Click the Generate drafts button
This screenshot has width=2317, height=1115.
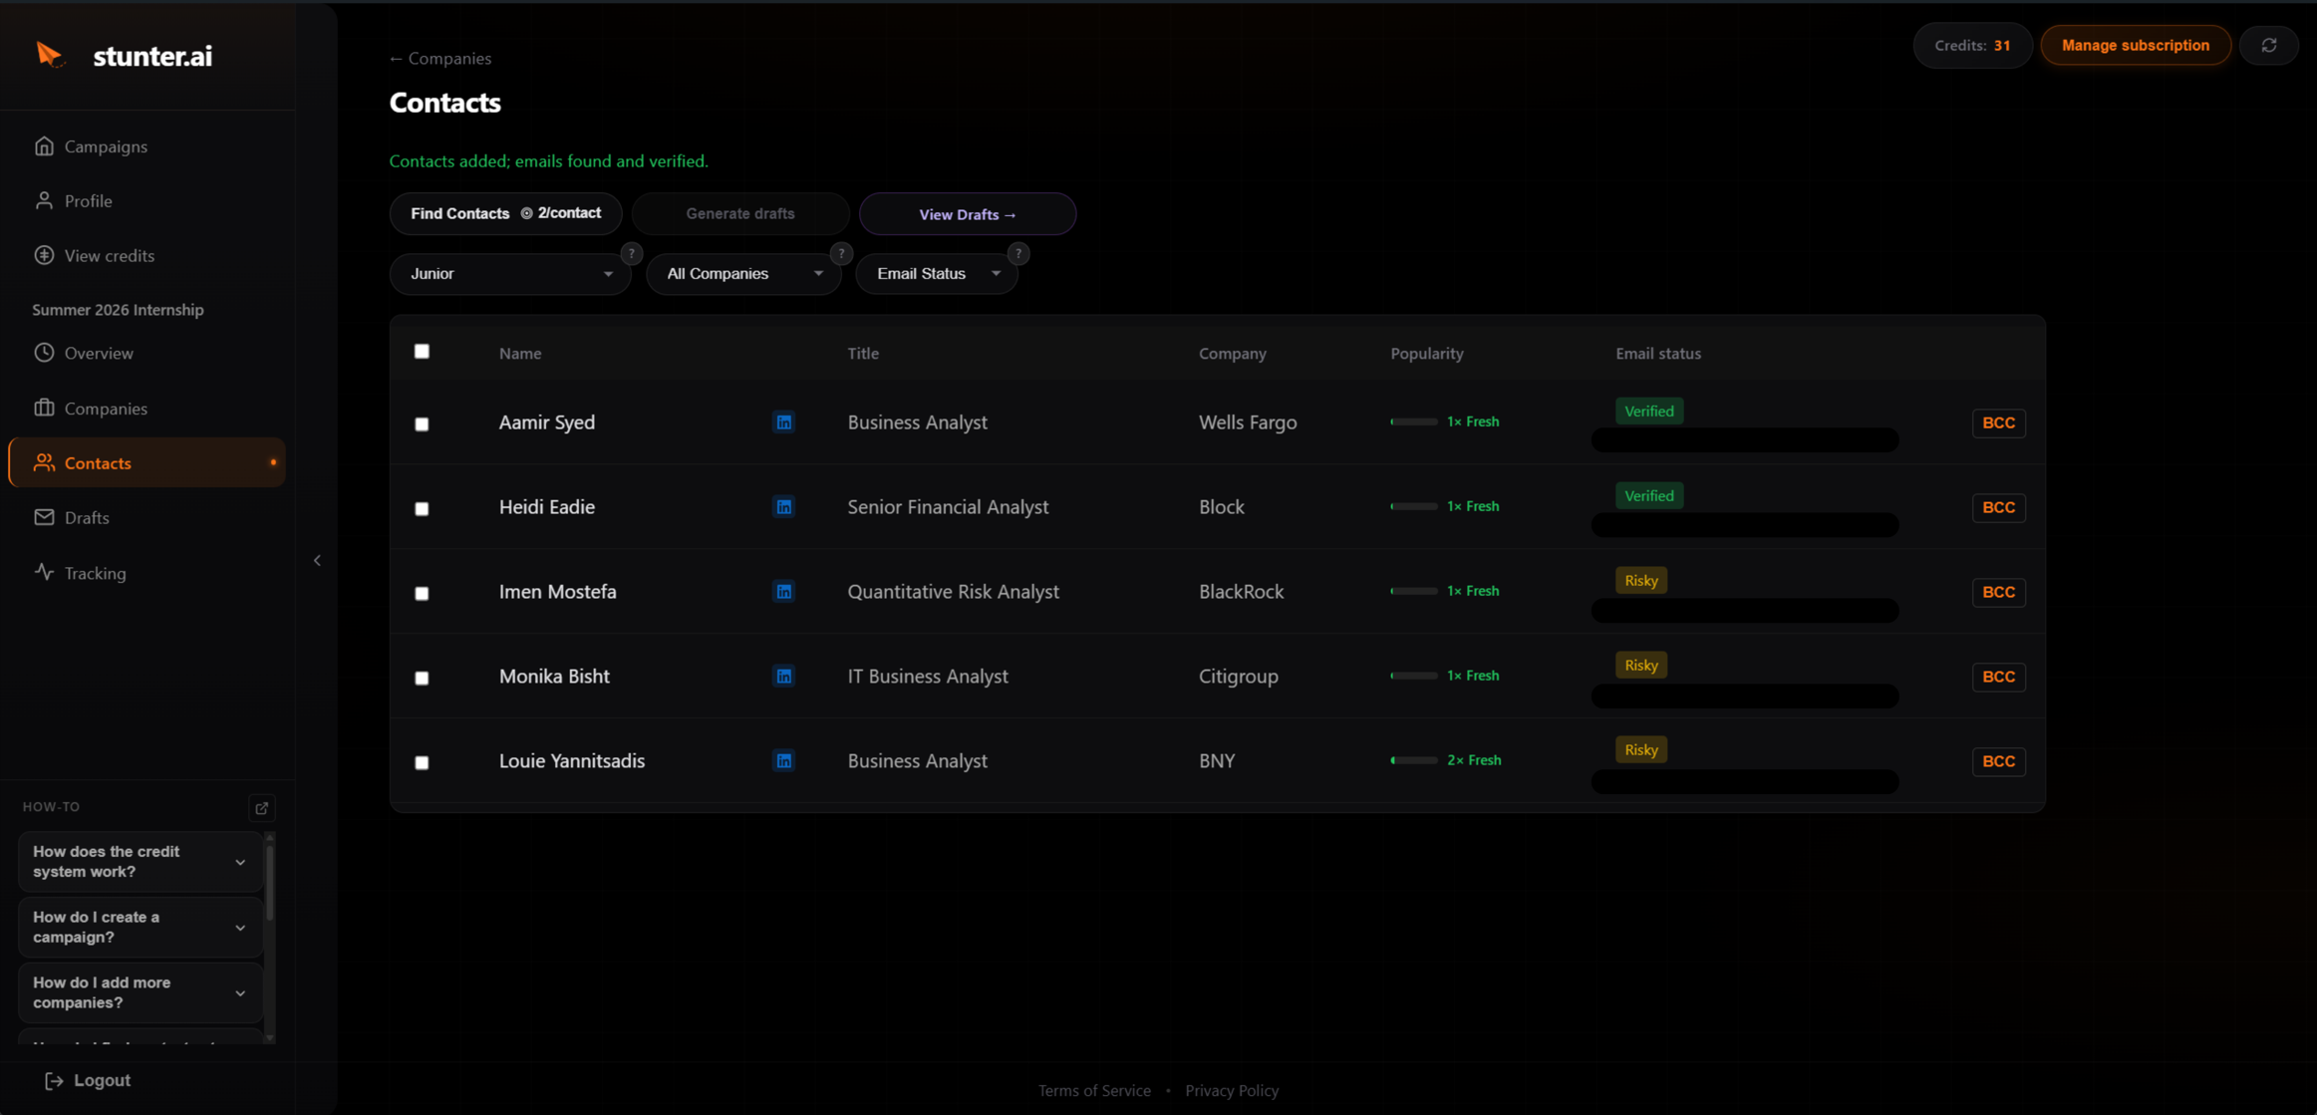tap(740, 213)
